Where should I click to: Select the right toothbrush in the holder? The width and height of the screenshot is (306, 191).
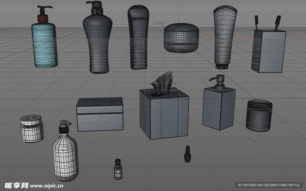click(277, 22)
